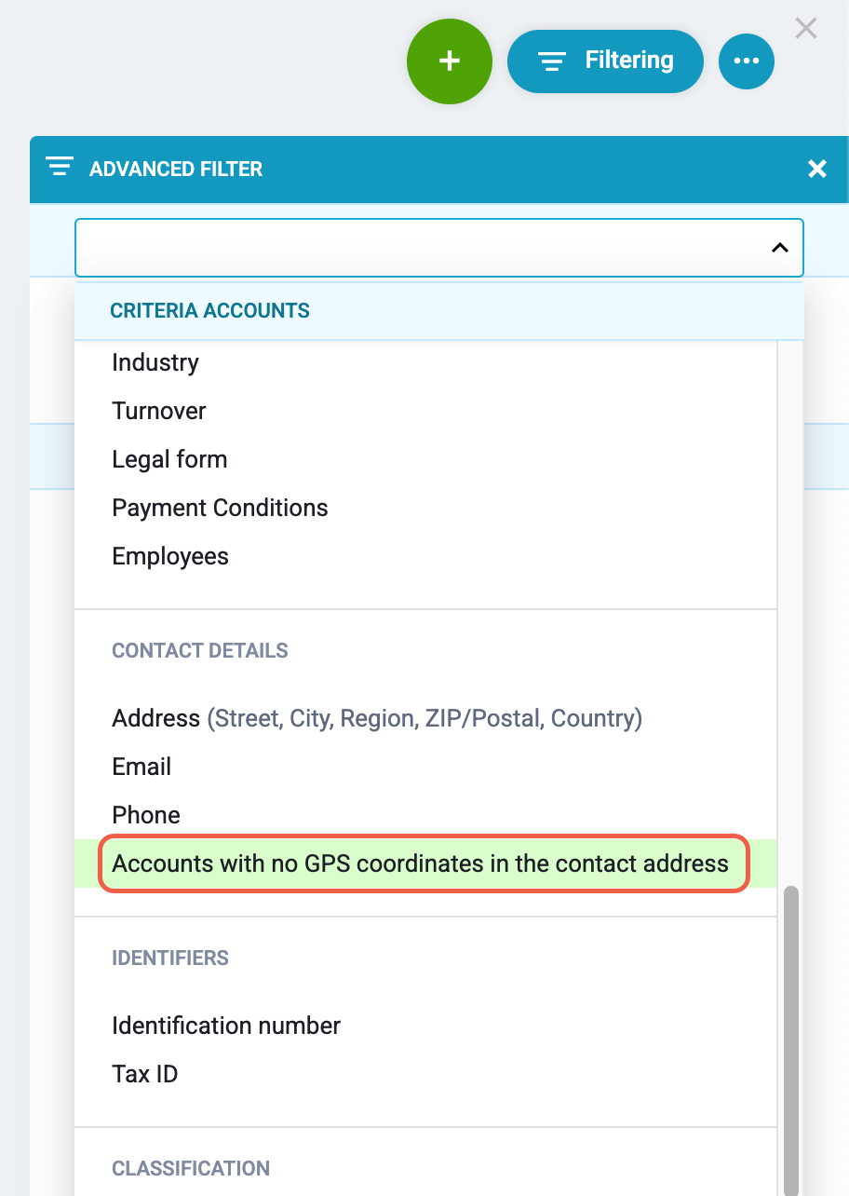Choose Payment Conditions filter option
Screen dimensions: 849x1196
(220, 508)
